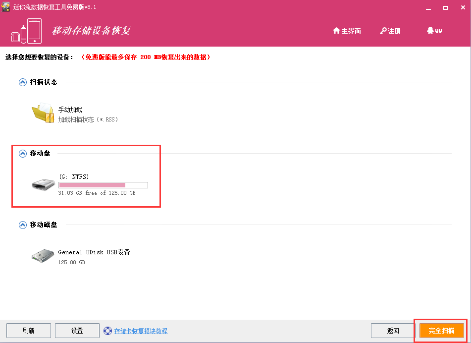The image size is (471, 343).
Task: Click the 移动存储设备恢复 header title
Action: (91, 30)
